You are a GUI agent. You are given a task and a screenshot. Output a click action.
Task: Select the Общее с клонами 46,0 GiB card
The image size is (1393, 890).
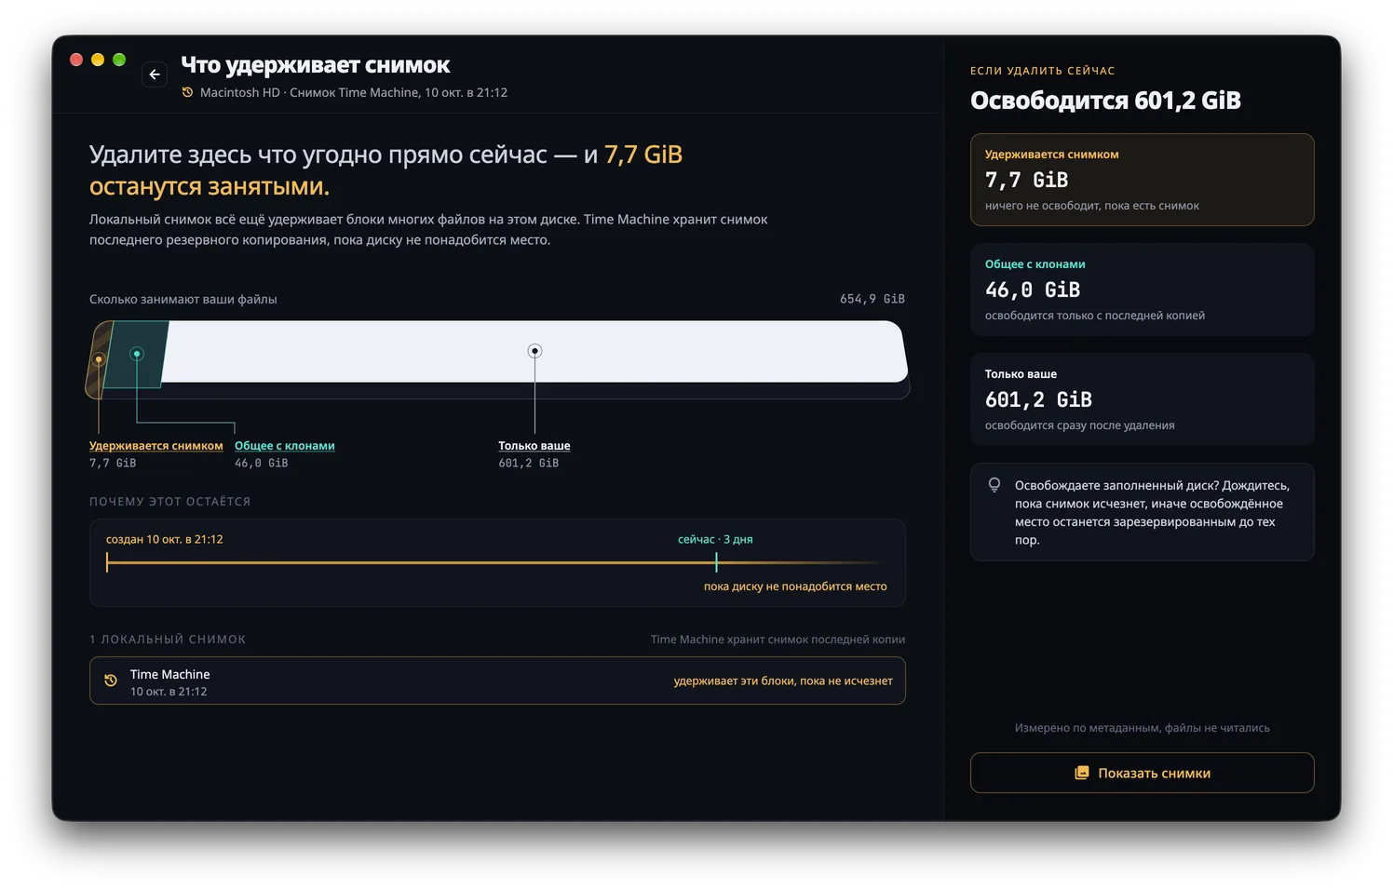click(1142, 290)
